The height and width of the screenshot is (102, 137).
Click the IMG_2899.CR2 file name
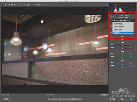(50, 95)
